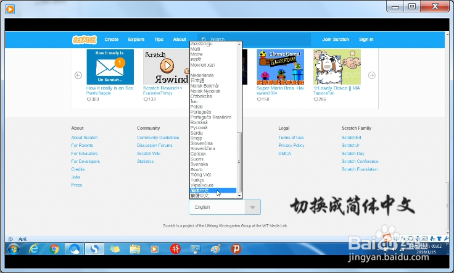Open the Scratch Day link
This screenshot has height=273, width=454.
[353, 153]
